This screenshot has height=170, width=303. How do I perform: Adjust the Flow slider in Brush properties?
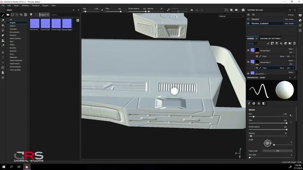[x=267, y=123]
